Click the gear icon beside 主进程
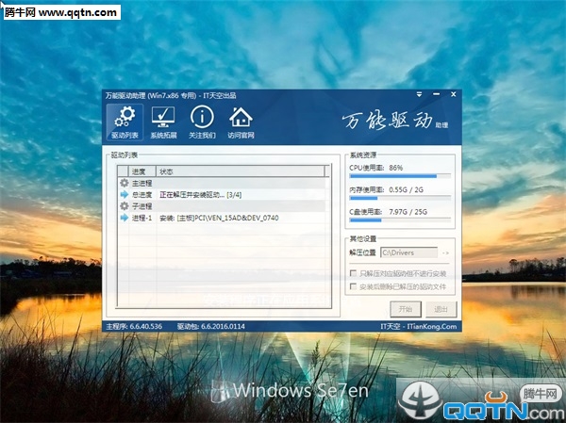566x423 pixels. tap(125, 183)
